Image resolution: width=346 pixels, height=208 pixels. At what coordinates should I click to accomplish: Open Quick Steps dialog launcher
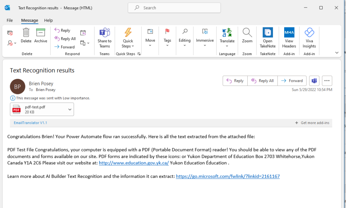point(139,54)
